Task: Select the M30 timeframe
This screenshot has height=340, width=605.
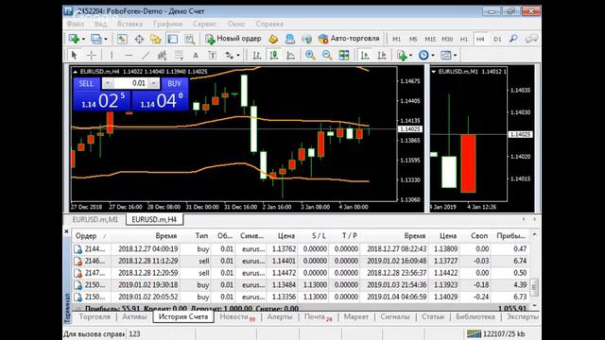Action: 447,39
